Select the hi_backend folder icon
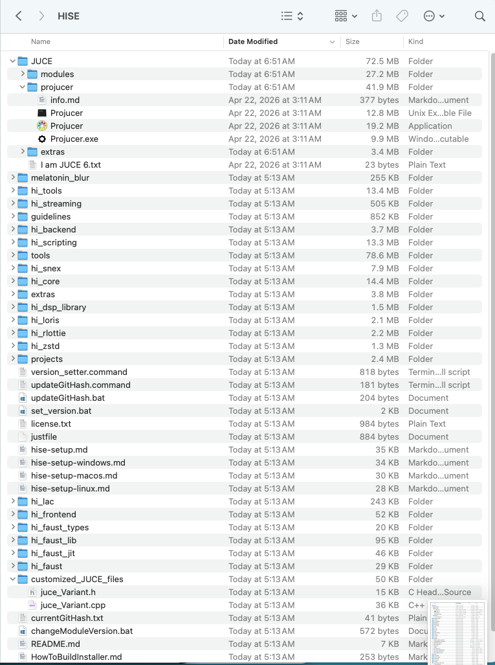Screen dimensions: 495x665 (23, 229)
